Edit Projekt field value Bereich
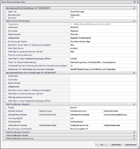Image resolution: width=140 pixels, height=149 pixels. tap(103, 108)
